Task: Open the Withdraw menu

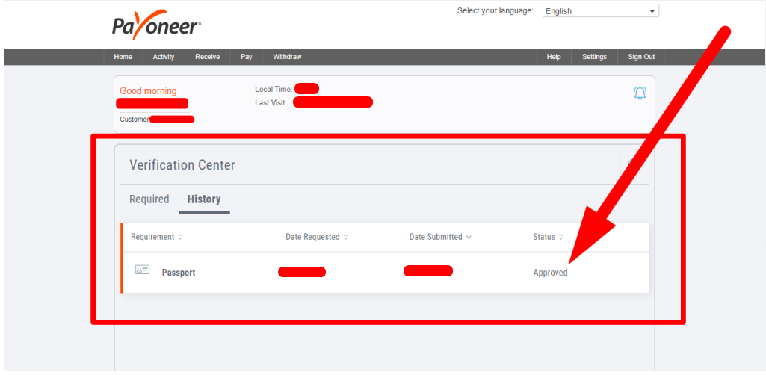Action: point(287,57)
